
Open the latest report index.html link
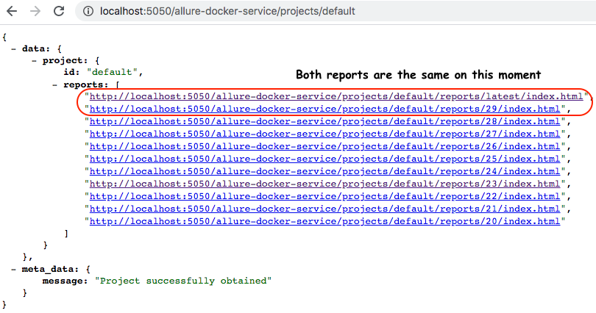tap(336, 96)
